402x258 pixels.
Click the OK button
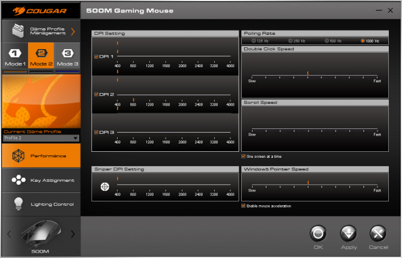coord(318,233)
